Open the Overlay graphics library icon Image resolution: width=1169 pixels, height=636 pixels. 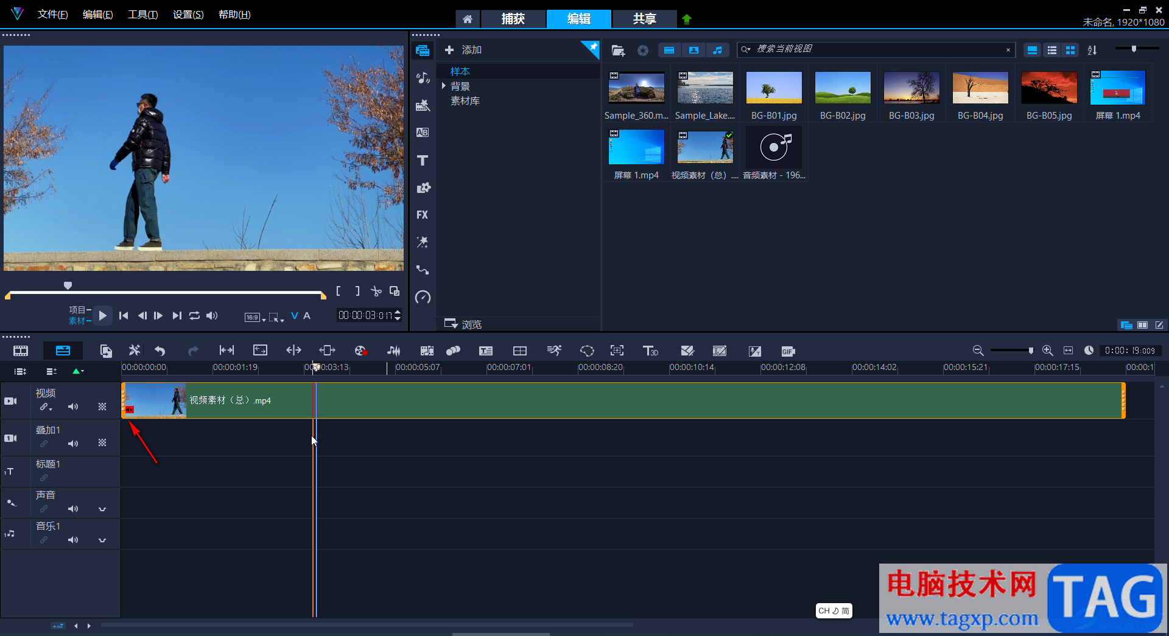click(x=423, y=187)
